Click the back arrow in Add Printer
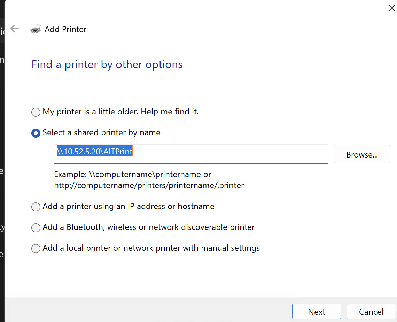Screen dimensions: 397x322 pos(15,29)
